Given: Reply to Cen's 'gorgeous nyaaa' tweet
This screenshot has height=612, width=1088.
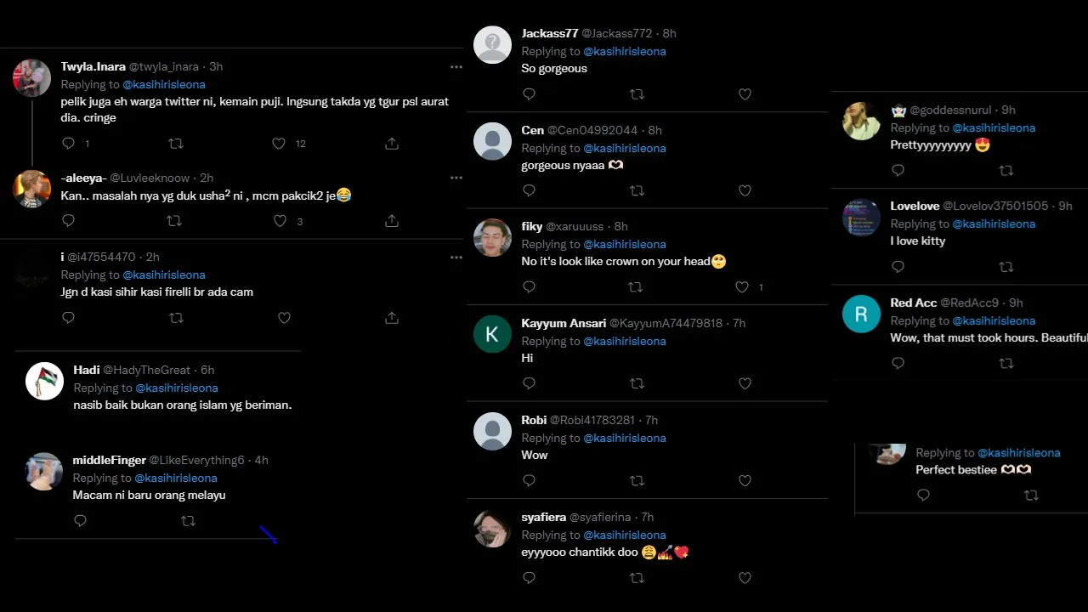Looking at the screenshot, I should click(x=529, y=190).
